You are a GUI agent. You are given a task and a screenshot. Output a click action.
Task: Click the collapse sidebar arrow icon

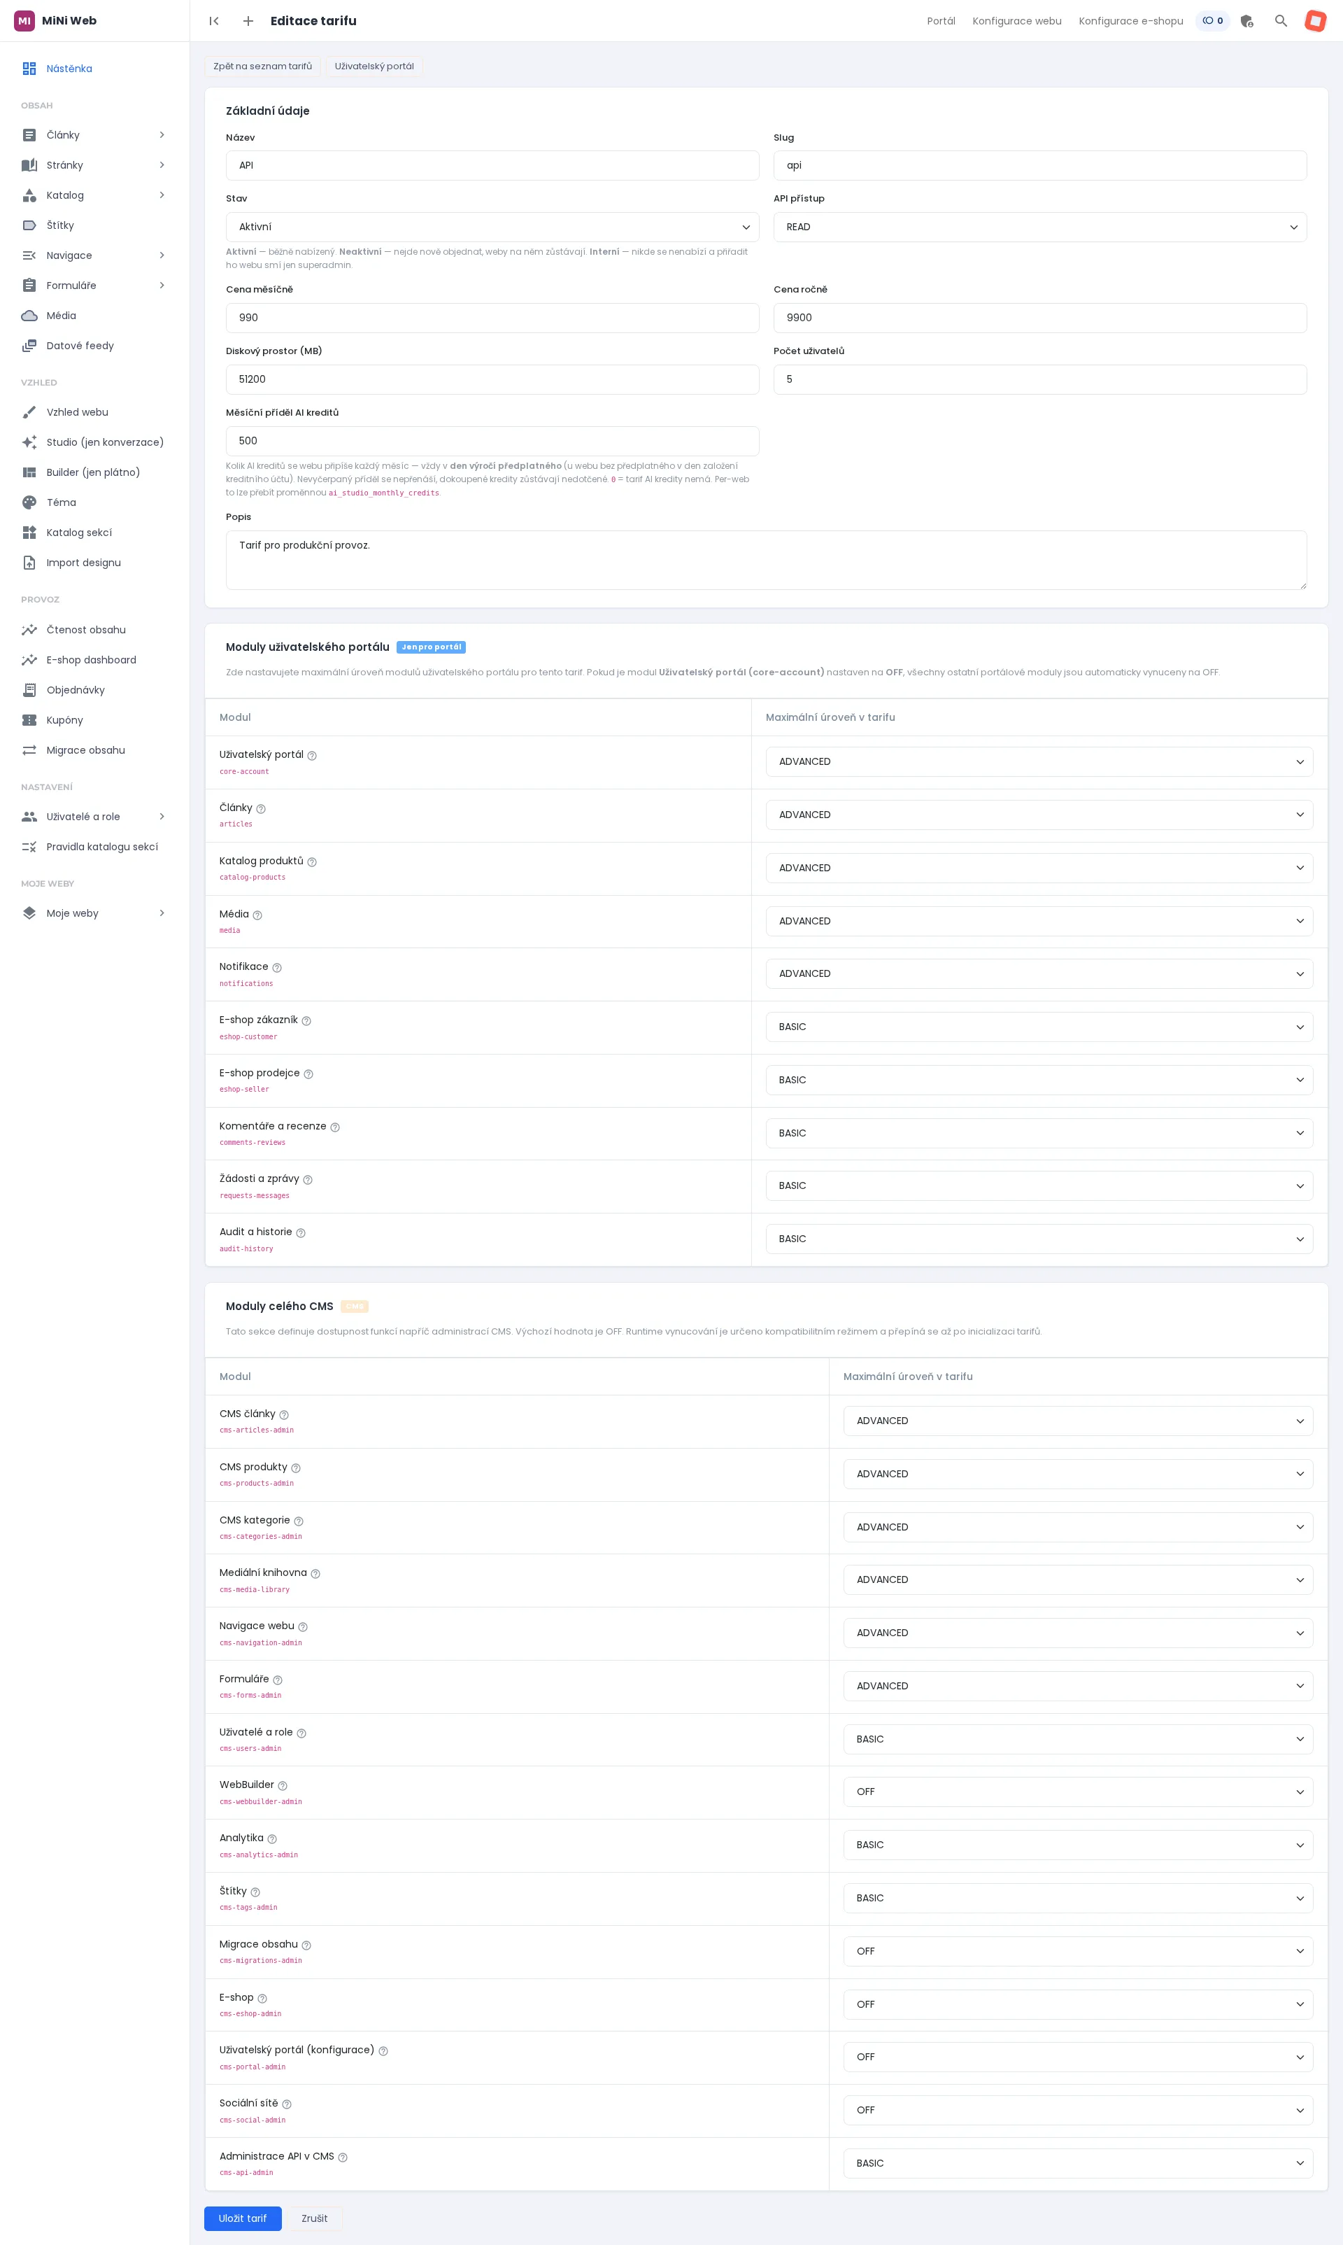point(213,21)
